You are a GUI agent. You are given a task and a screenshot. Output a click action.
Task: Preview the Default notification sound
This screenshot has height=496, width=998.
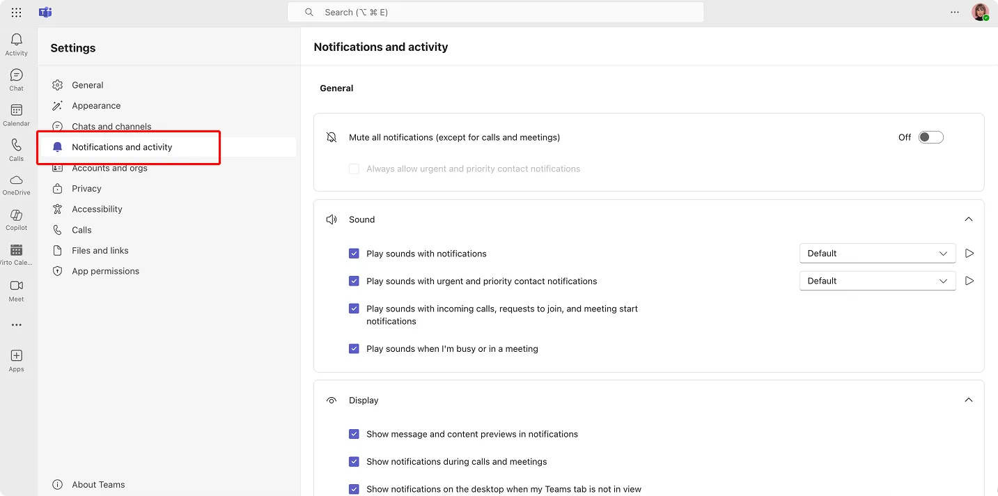(969, 253)
